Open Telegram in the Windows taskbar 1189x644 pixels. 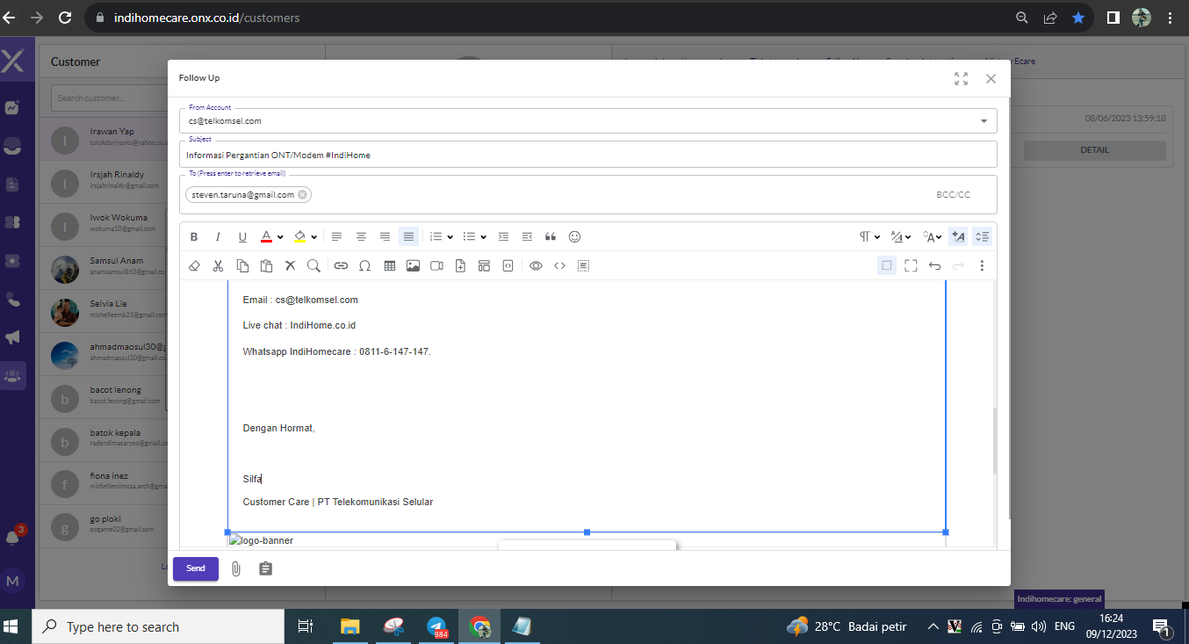[437, 626]
